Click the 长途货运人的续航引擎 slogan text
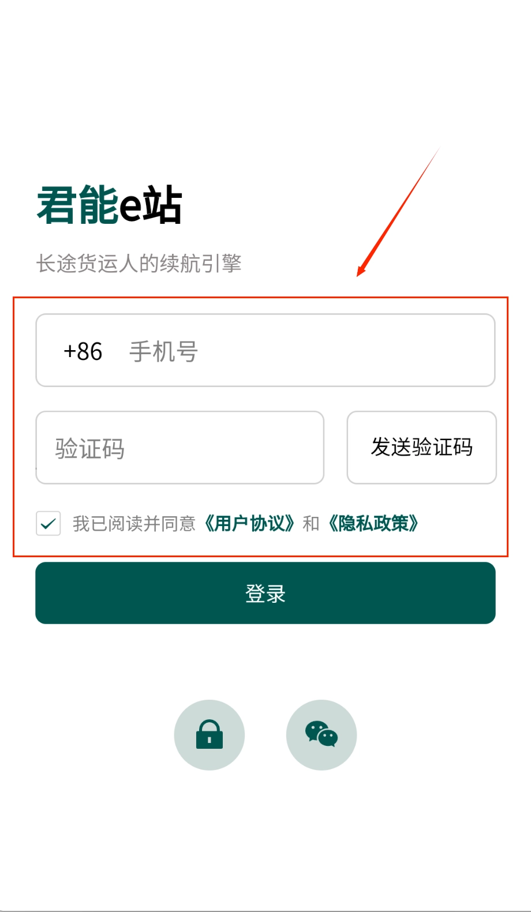Image resolution: width=531 pixels, height=912 pixels. 139,264
